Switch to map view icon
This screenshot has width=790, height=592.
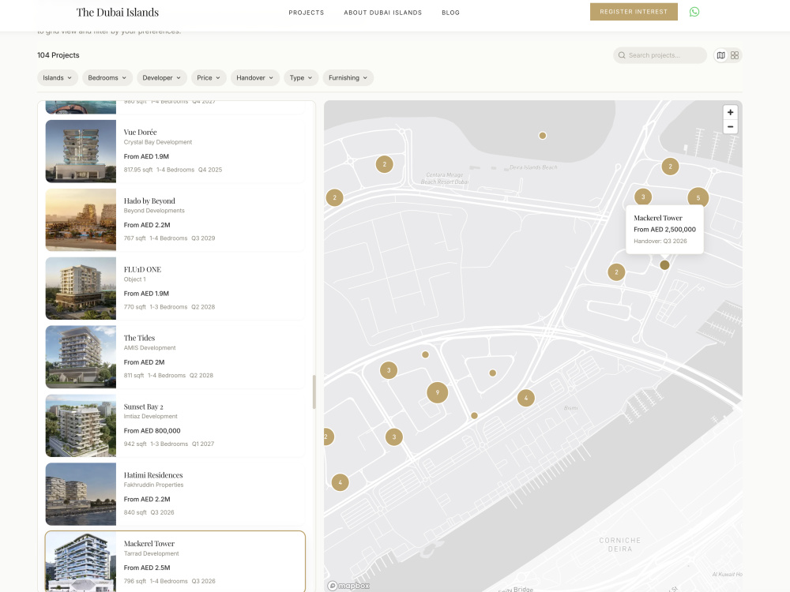tap(721, 55)
